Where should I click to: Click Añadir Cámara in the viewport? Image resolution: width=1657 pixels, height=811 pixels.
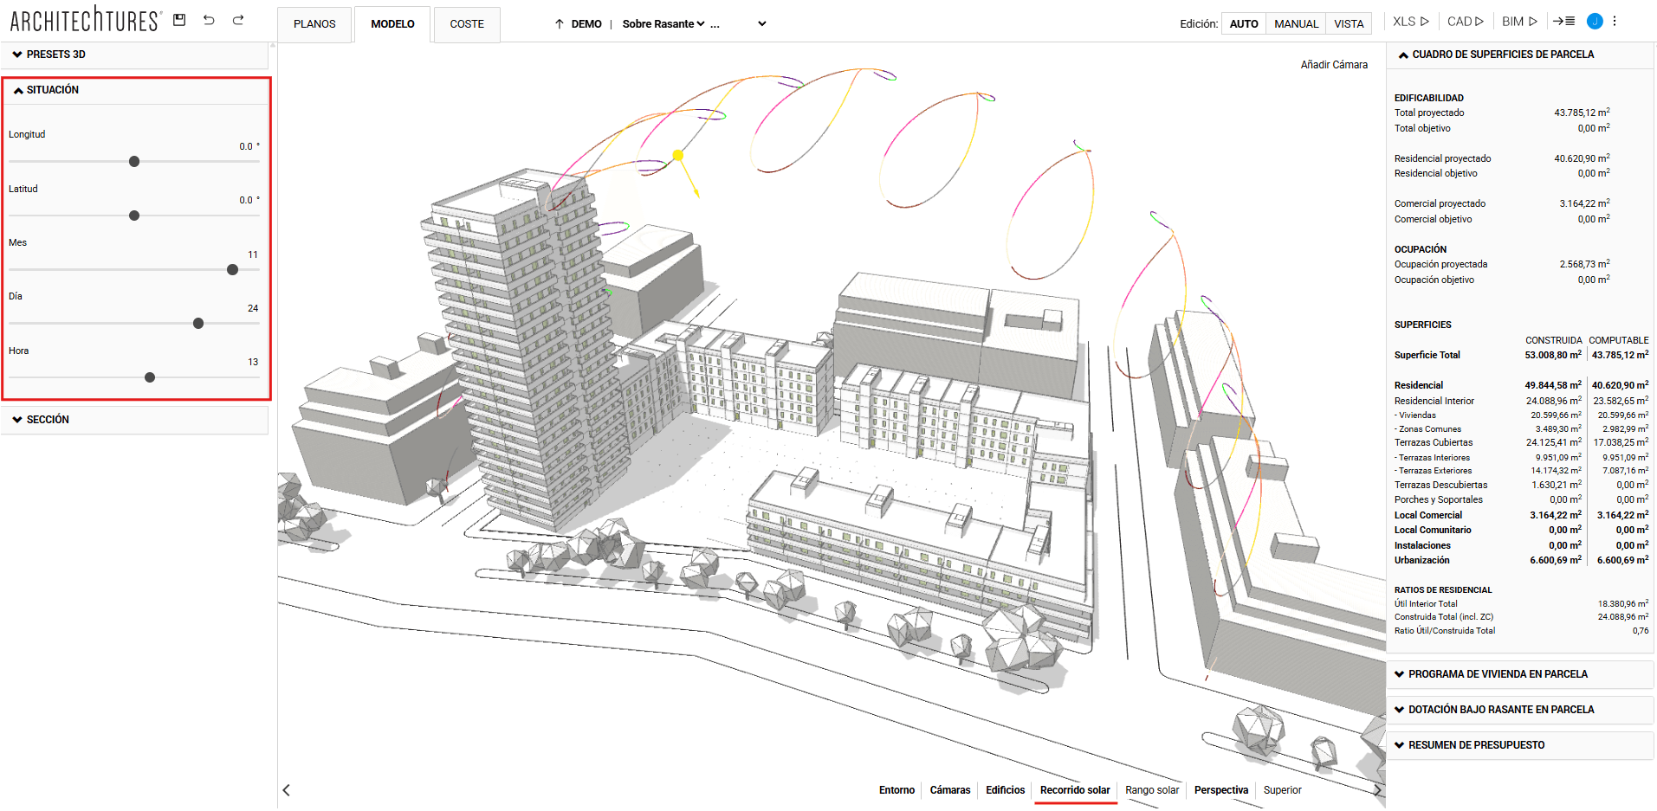[x=1334, y=64]
